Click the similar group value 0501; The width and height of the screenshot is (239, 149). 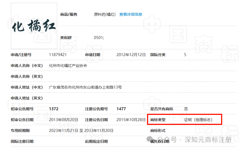pos(99,38)
